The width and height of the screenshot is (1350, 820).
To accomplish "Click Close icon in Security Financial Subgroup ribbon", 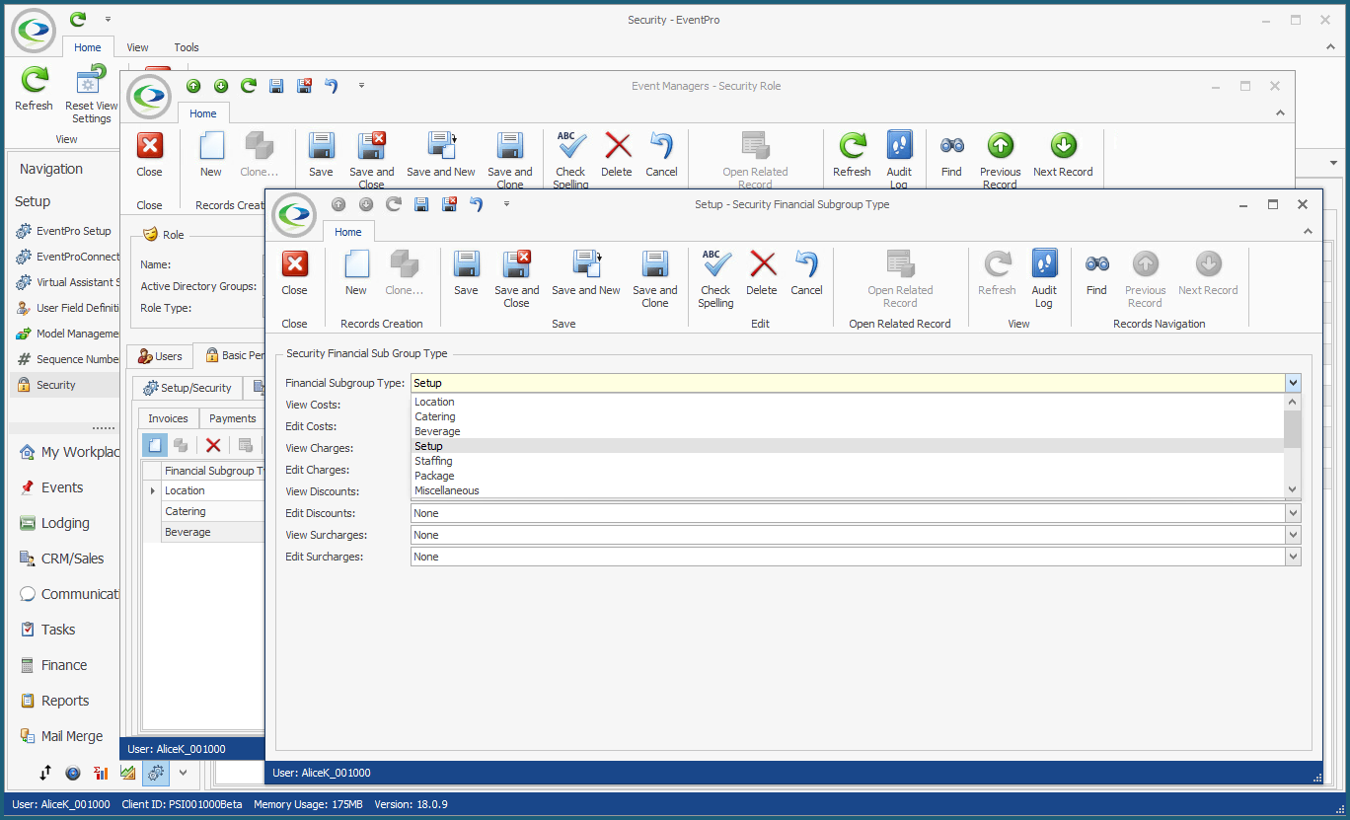I will (294, 264).
